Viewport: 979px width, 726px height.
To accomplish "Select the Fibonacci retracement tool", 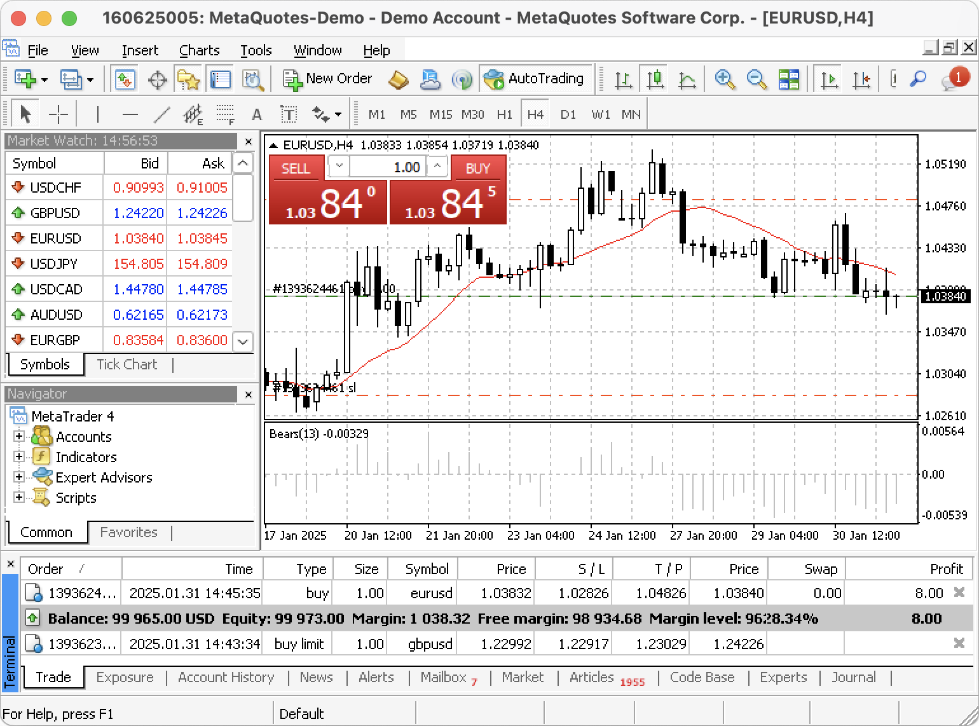I will click(226, 114).
